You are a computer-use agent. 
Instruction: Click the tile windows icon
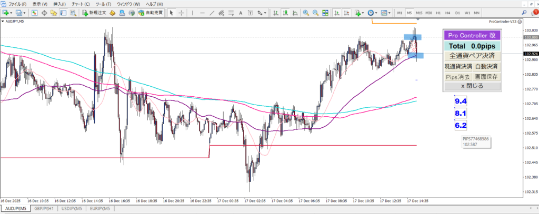click(x=325, y=13)
